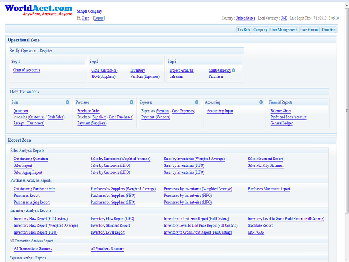Screen dimensions: 349x262
Task: Open the Tax Rate menu
Action: 244,30
